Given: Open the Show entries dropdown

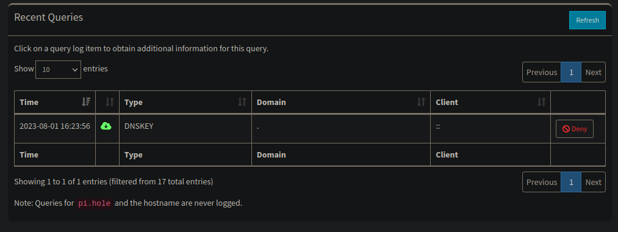Looking at the screenshot, I should tap(58, 70).
